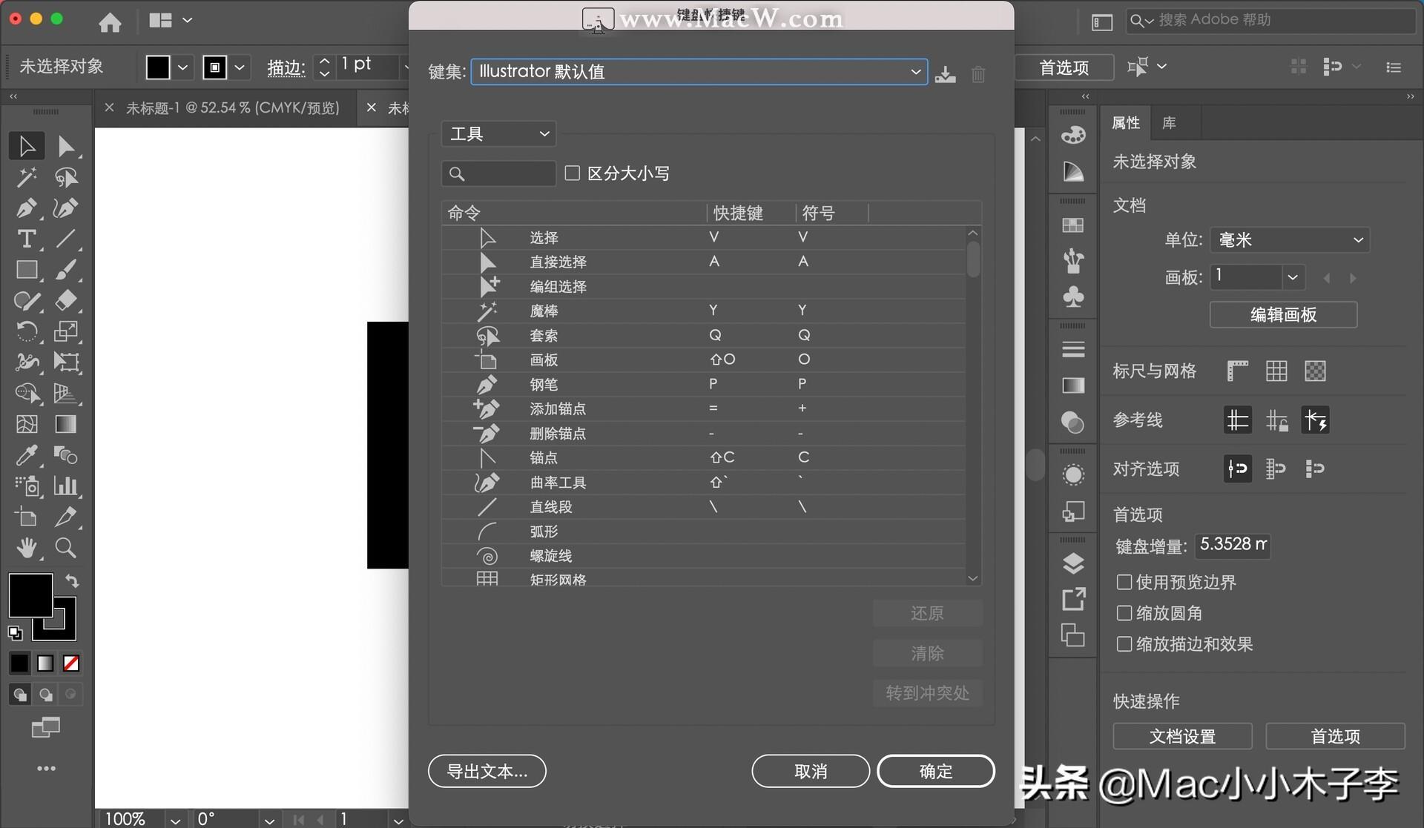Screen dimensions: 1424x828
Task: Select the Rotate tool in the toolbar
Action: 27,331
